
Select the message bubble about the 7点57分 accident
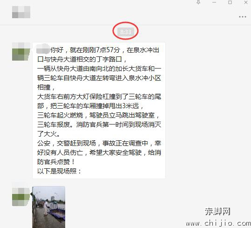pyautogui.click(x=99, y=111)
